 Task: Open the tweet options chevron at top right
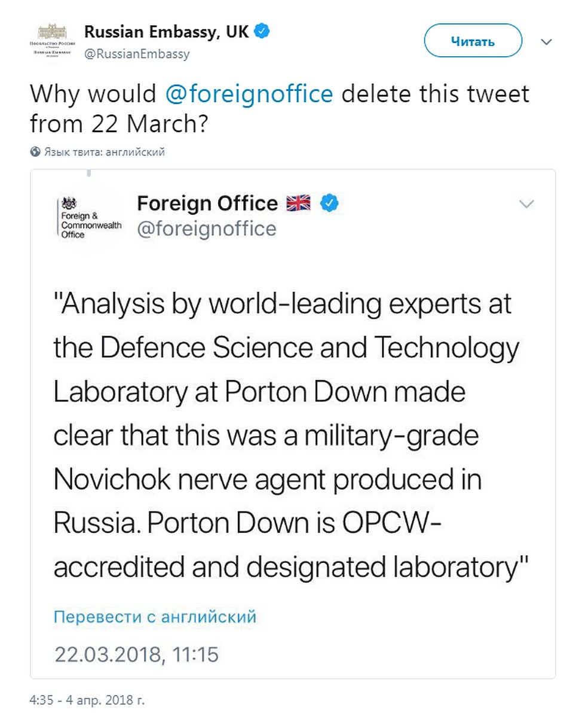(547, 42)
